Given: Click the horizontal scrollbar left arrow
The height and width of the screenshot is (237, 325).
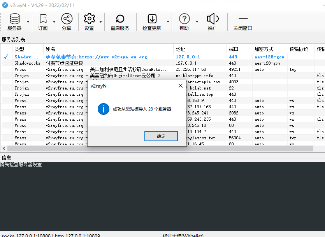Looking at the screenshot, I should click(x=4, y=148).
